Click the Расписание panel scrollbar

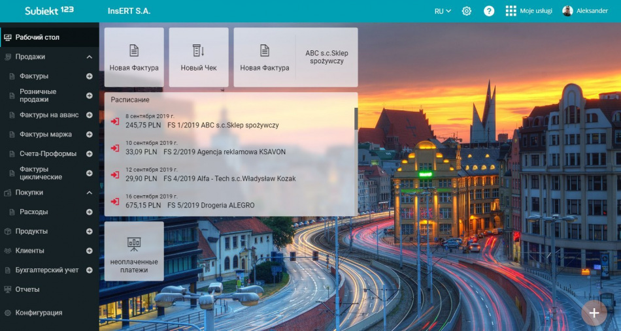pos(356,119)
